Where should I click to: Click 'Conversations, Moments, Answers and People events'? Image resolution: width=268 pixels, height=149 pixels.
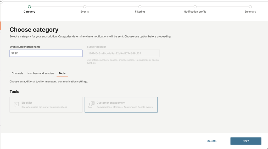tap(125, 107)
